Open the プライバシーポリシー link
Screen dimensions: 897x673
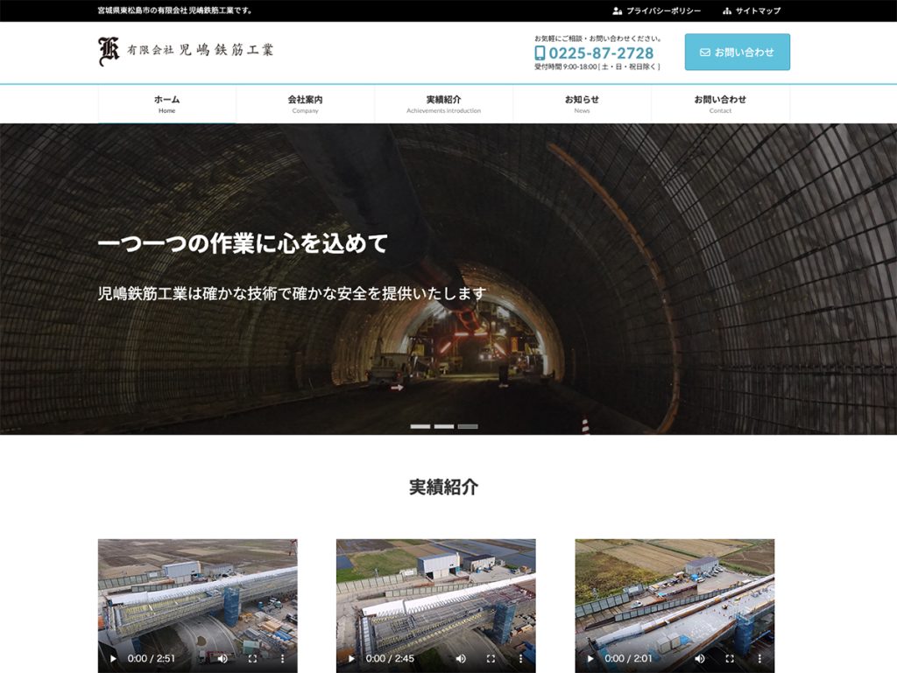(x=657, y=11)
